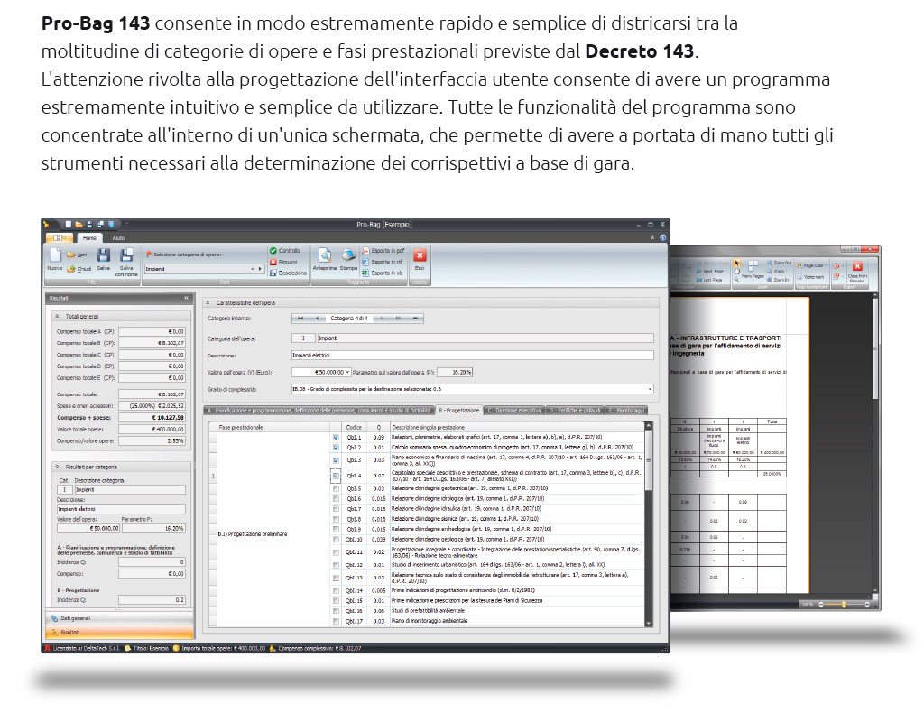Uncheck the QbI.3 prestazione checkbox
Screen dimensions: 924x713
336,460
